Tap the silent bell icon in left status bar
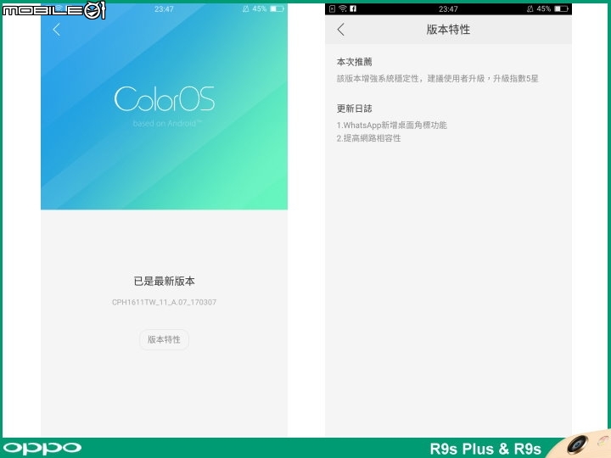 pos(245,8)
